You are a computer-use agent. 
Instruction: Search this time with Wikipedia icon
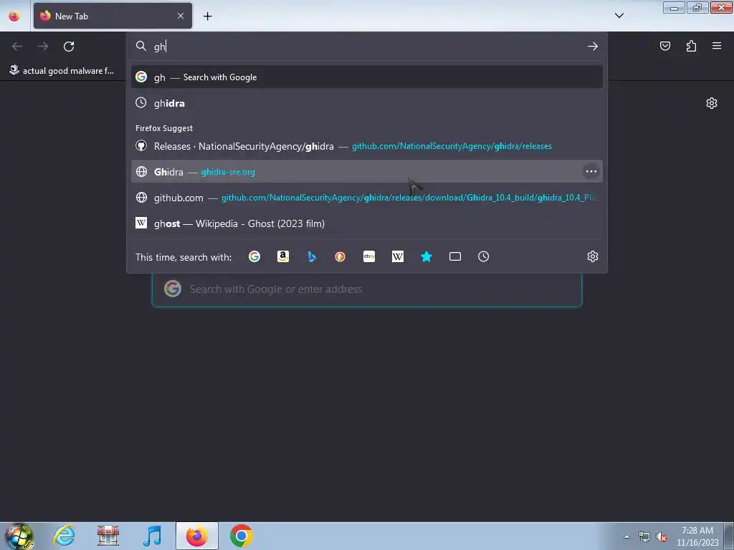click(x=397, y=256)
